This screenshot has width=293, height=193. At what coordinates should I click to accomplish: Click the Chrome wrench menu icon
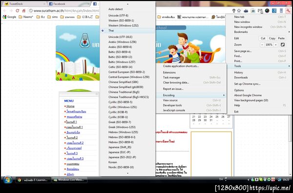(288, 11)
